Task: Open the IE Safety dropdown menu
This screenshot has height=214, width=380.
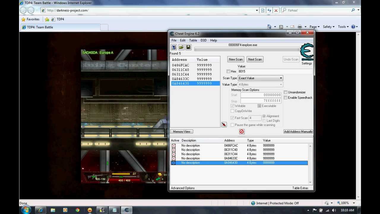Action: (x=329, y=27)
